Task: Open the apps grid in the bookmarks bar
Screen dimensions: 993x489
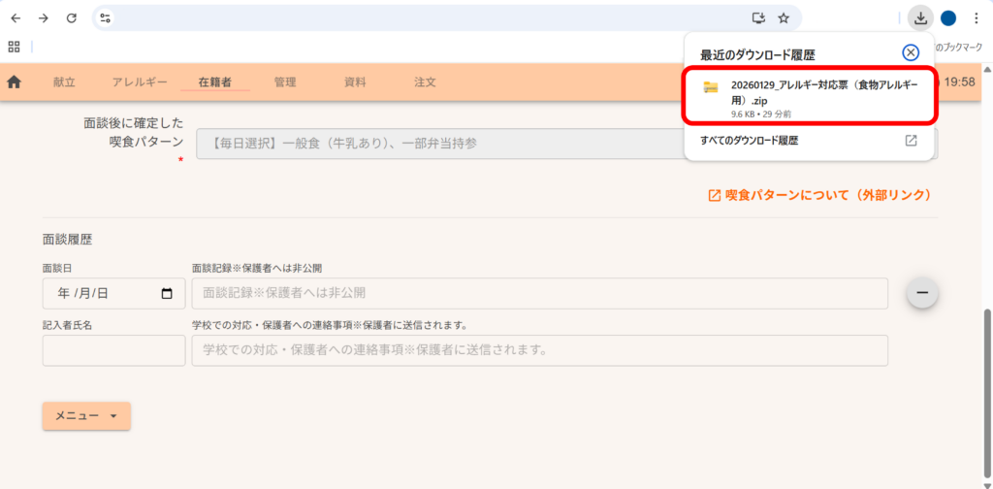Action: tap(15, 47)
